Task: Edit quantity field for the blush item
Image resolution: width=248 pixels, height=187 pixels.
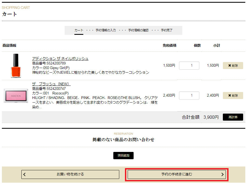Action: point(189,96)
